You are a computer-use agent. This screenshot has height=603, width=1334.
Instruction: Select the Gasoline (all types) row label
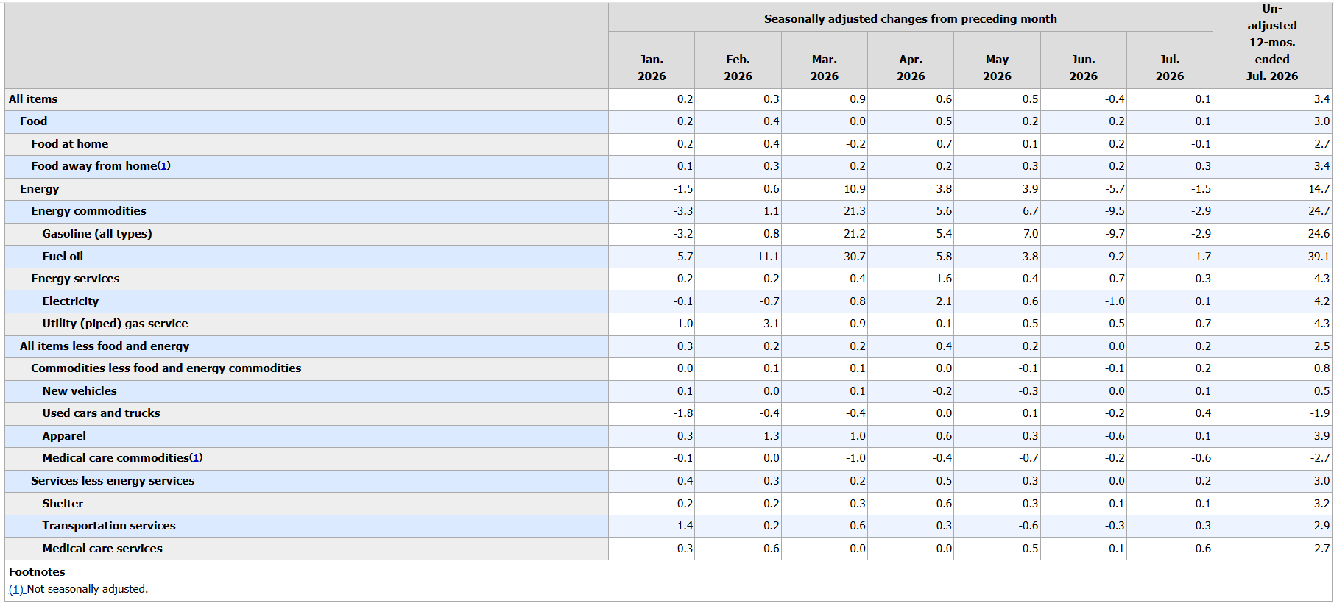(97, 234)
